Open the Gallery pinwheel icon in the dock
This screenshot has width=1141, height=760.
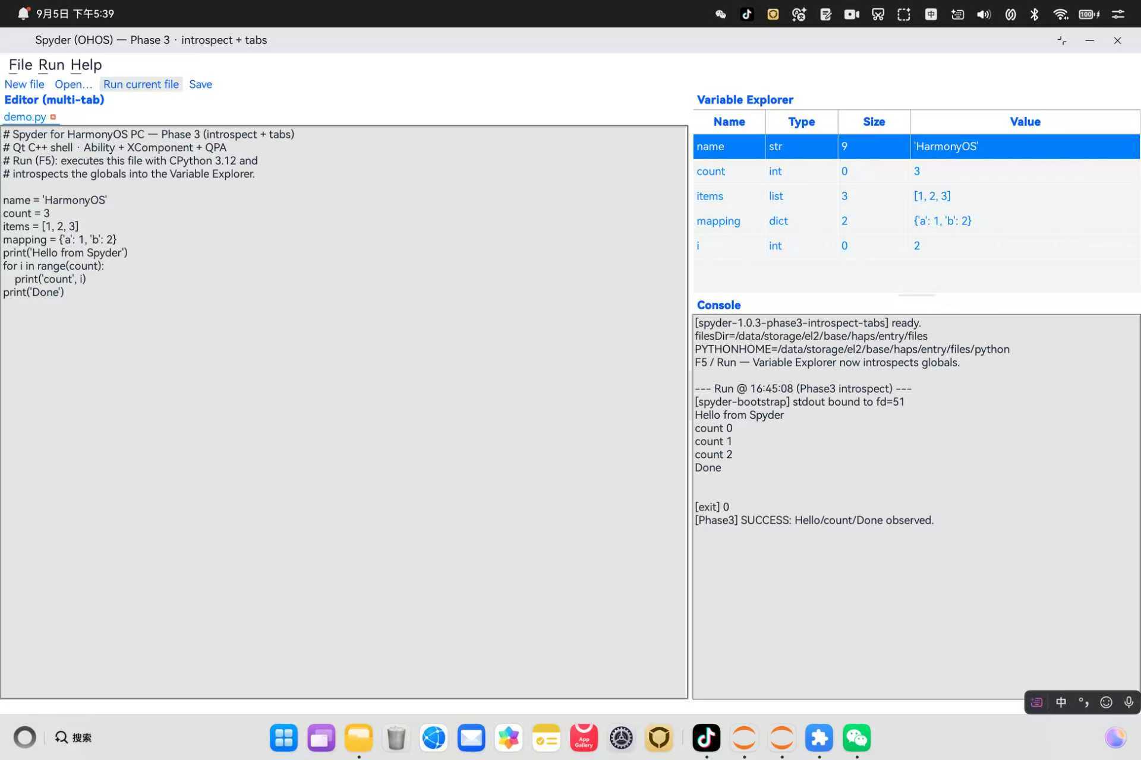pyautogui.click(x=509, y=738)
